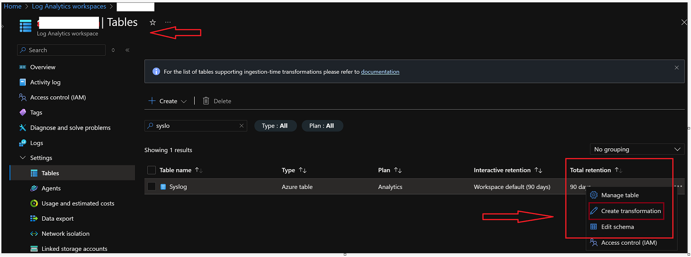Click Usage and estimated costs icon
Image resolution: width=691 pixels, height=257 pixels.
34,203
